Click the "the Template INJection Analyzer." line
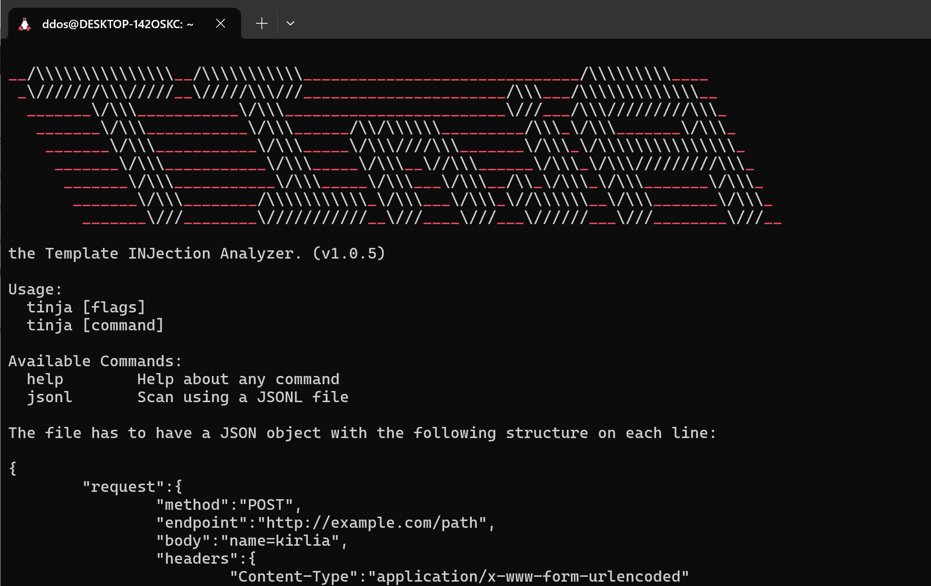 tap(155, 253)
